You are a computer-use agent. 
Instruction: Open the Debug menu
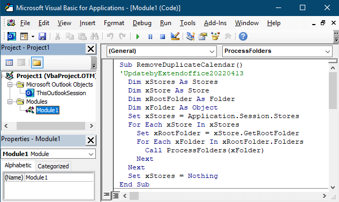coord(142,23)
